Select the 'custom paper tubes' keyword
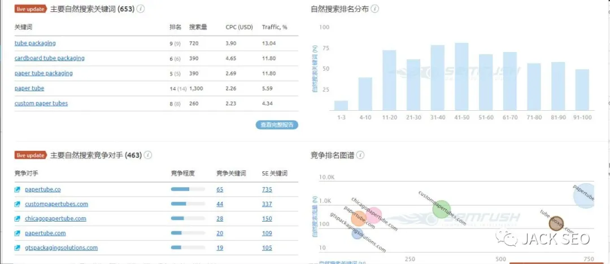Image resolution: width=610 pixels, height=264 pixels. [41, 103]
